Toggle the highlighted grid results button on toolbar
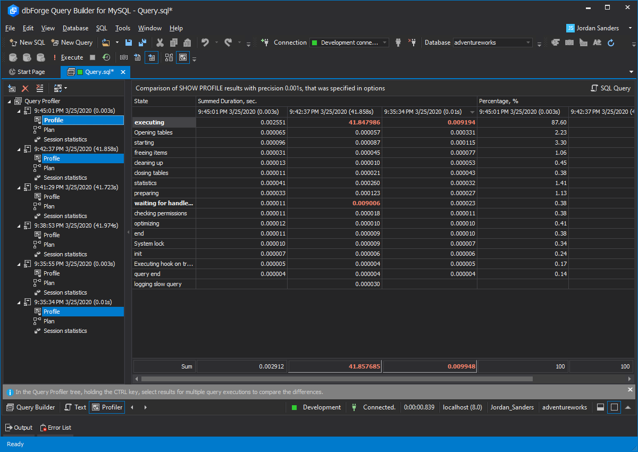 click(152, 57)
